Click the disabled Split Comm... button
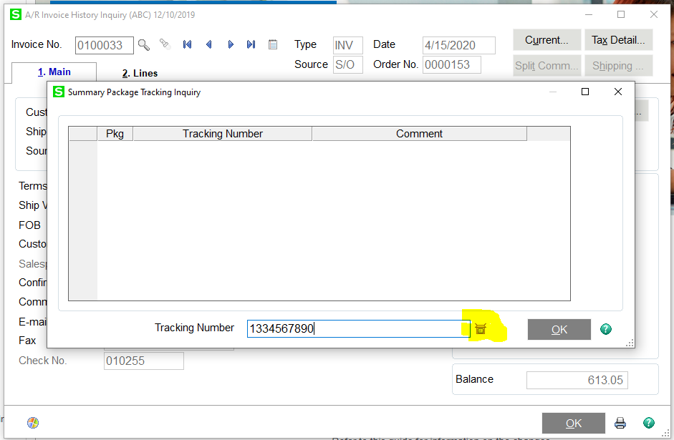Viewport: 674px width, 440px height. click(x=547, y=66)
